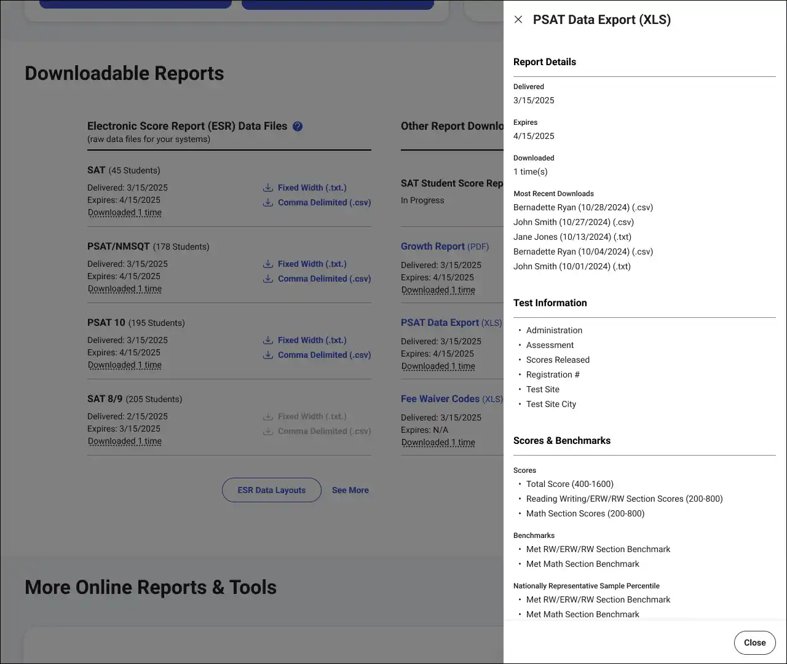
Task: Download SAT Fixed Width (.txt.) file
Action: [312, 188]
